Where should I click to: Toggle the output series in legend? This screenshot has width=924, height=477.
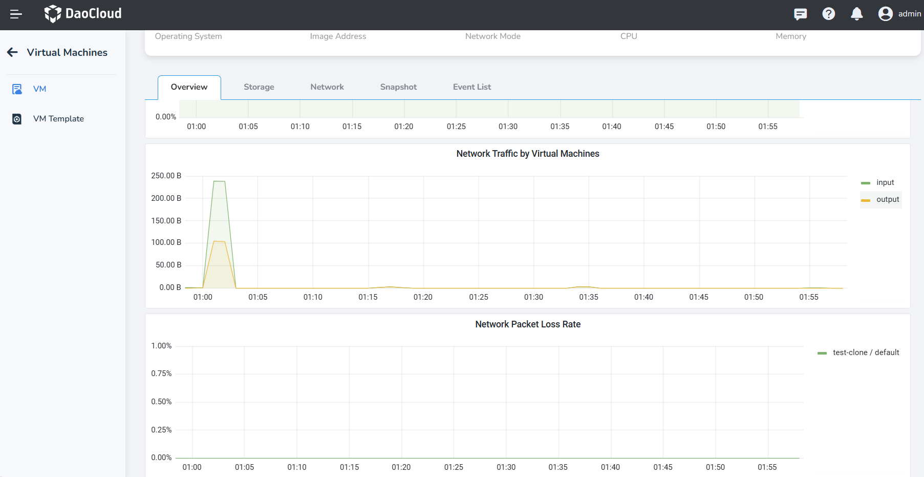point(882,199)
